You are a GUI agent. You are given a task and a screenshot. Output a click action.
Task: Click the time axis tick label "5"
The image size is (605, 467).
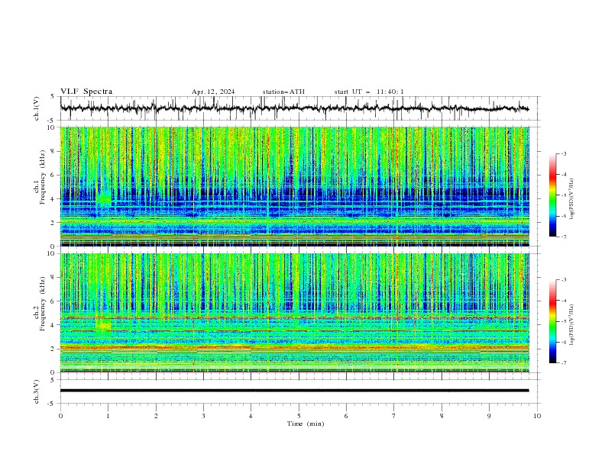tap(299, 416)
